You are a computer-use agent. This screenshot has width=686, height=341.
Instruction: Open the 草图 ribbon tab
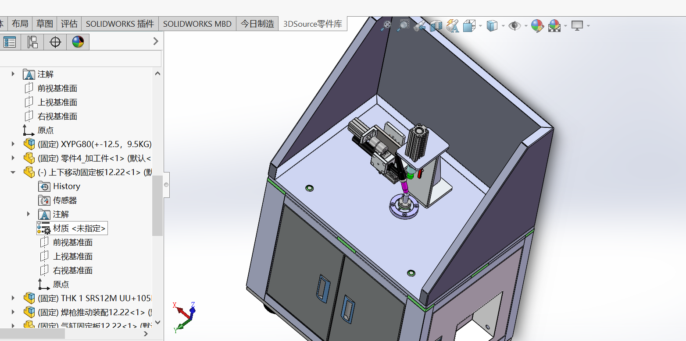click(44, 24)
